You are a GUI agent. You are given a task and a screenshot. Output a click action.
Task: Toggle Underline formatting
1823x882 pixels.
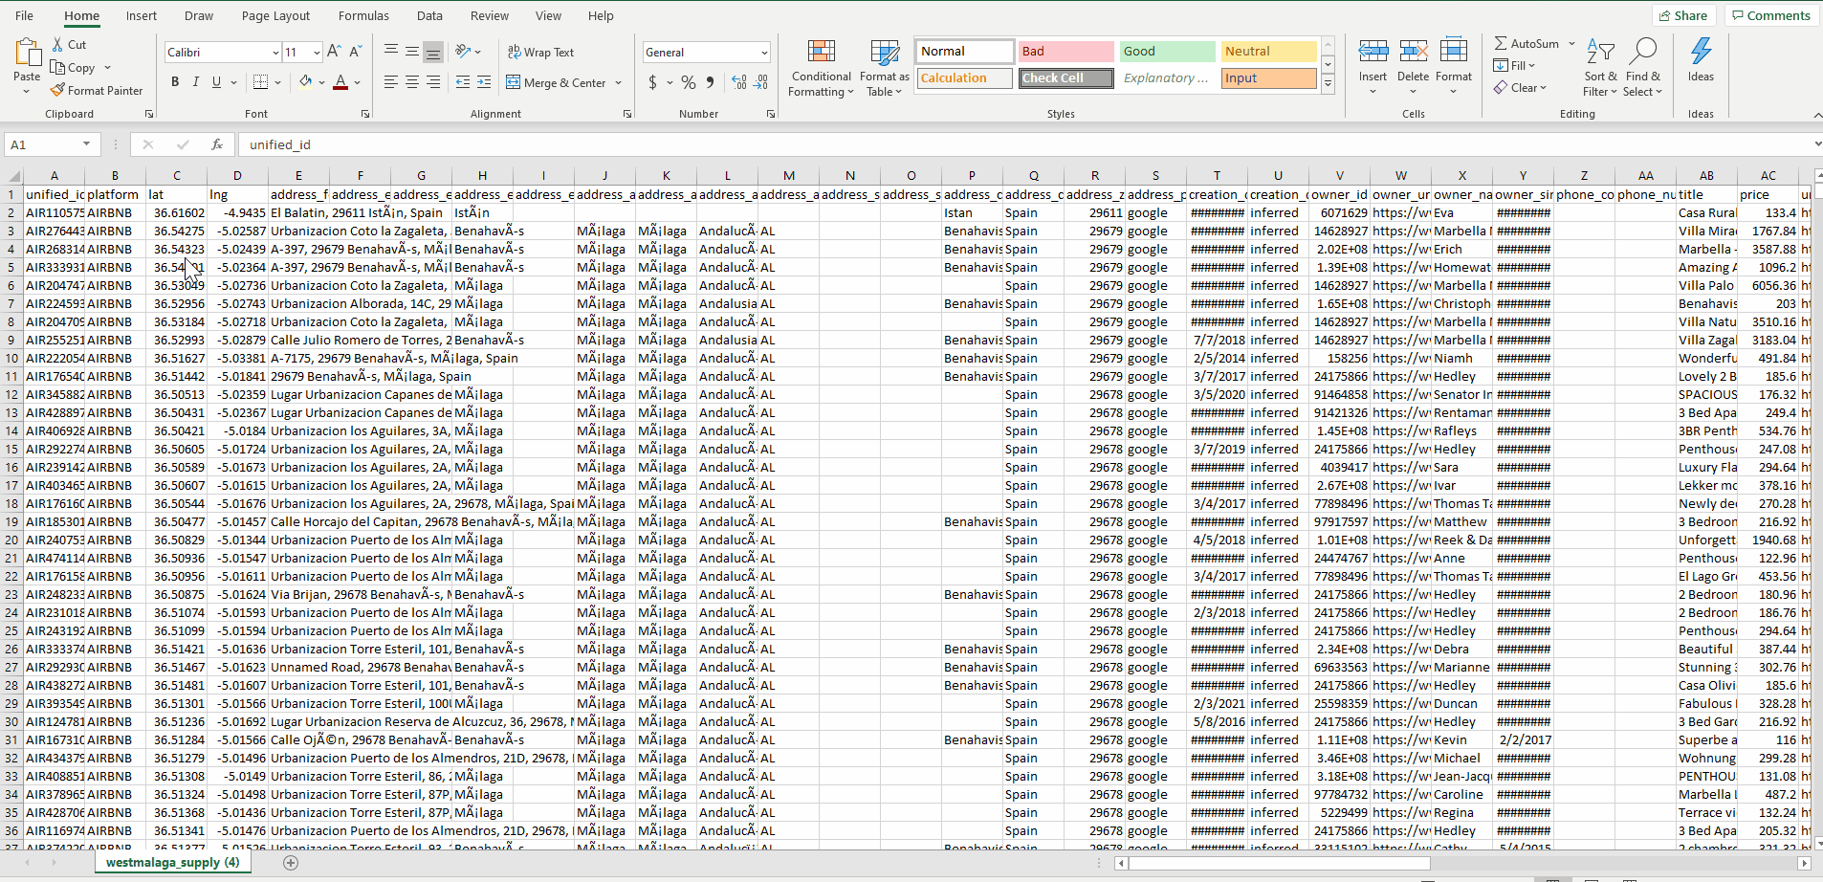coord(217,82)
